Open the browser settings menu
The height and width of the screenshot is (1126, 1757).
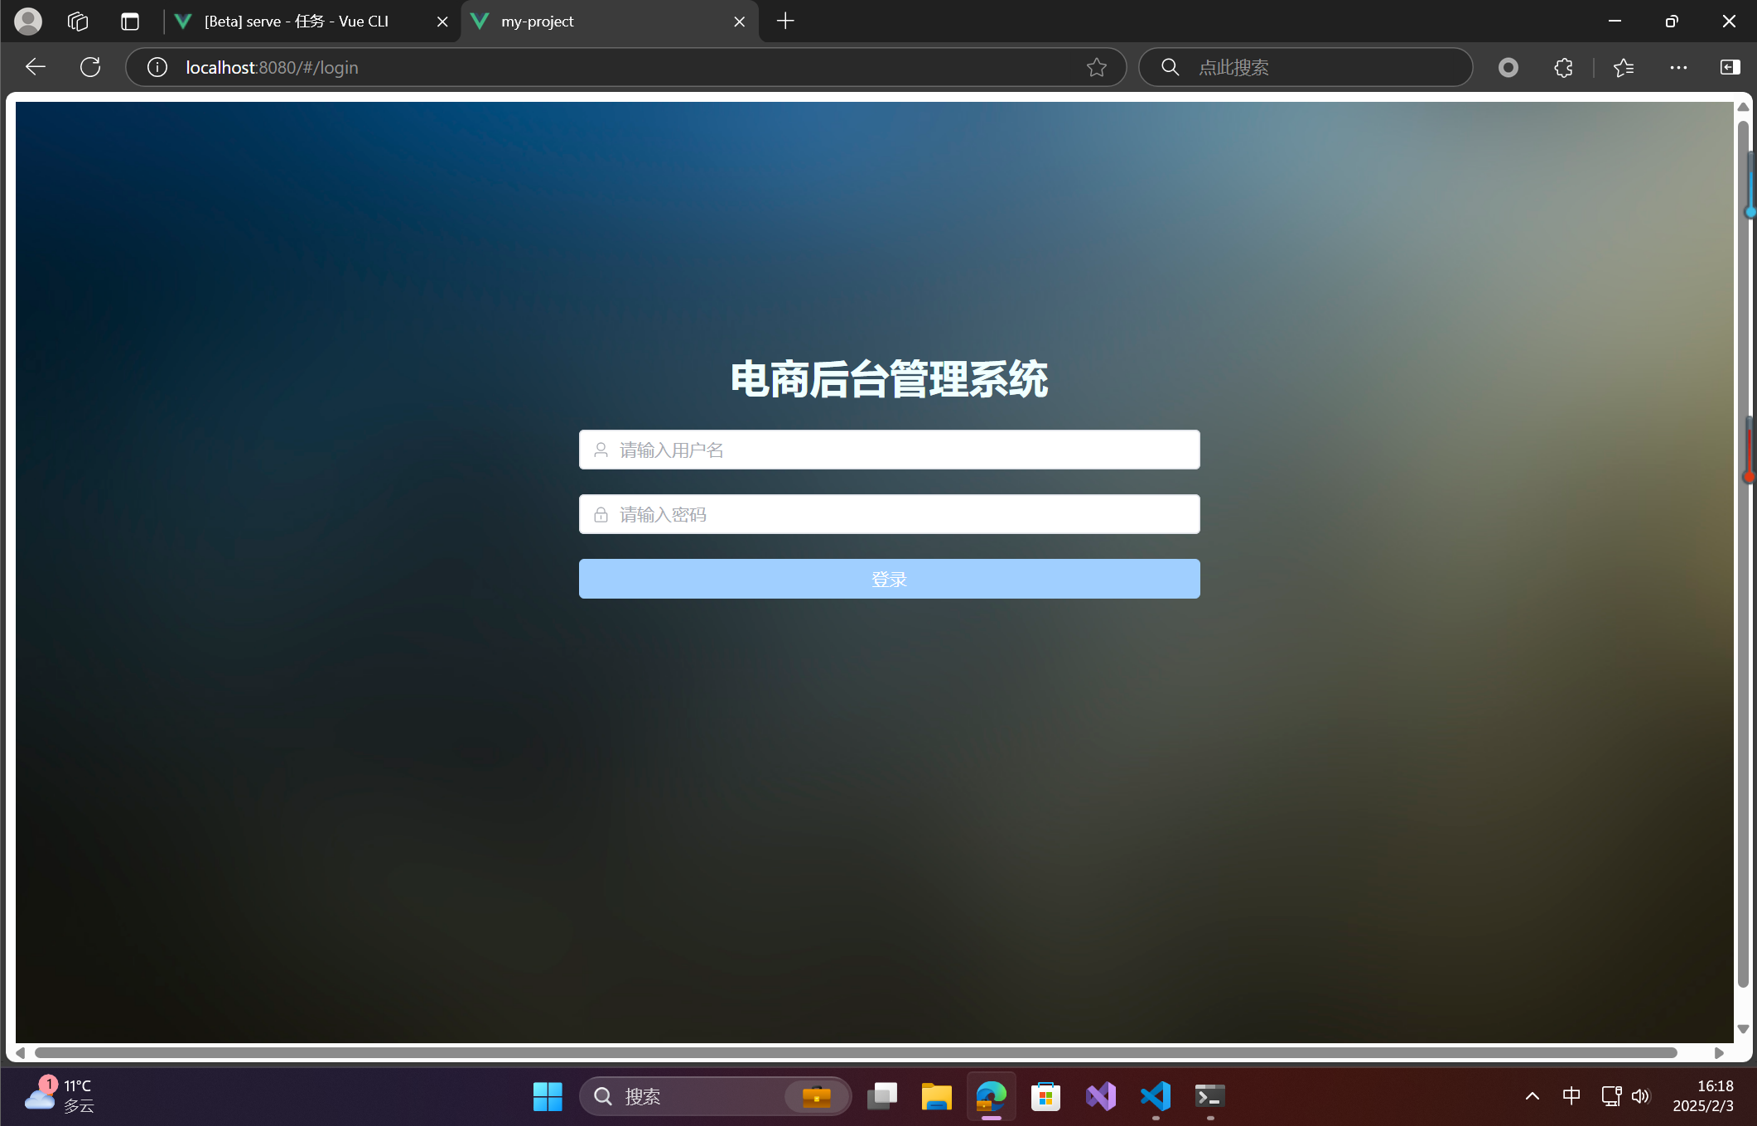(x=1678, y=67)
